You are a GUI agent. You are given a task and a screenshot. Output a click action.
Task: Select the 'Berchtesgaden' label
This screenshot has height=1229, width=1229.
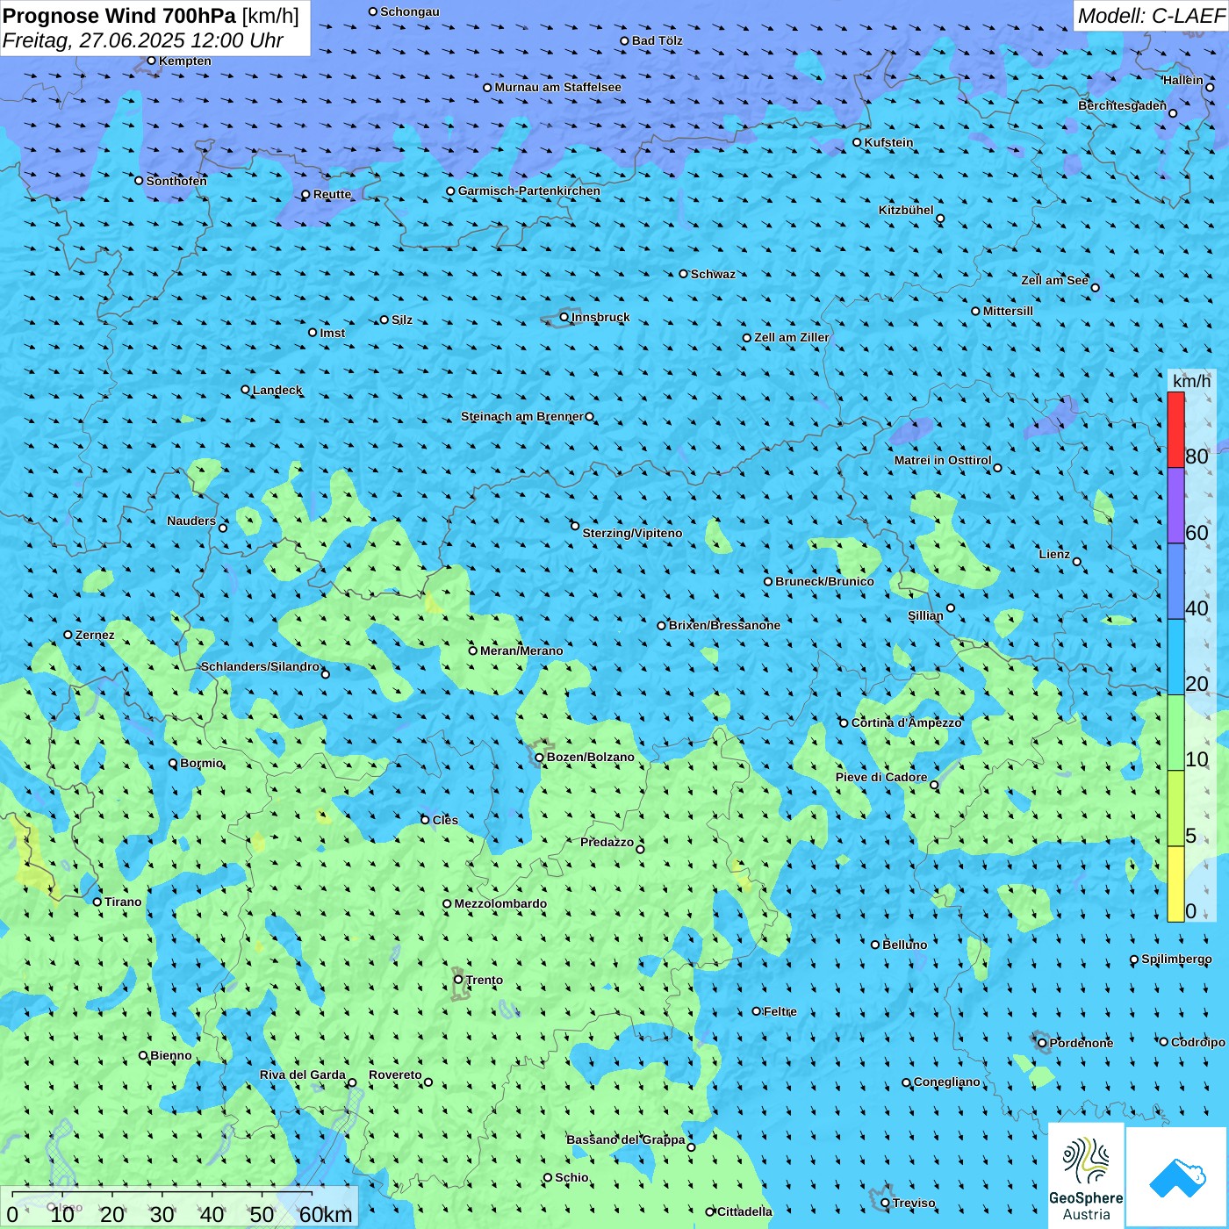[1123, 105]
